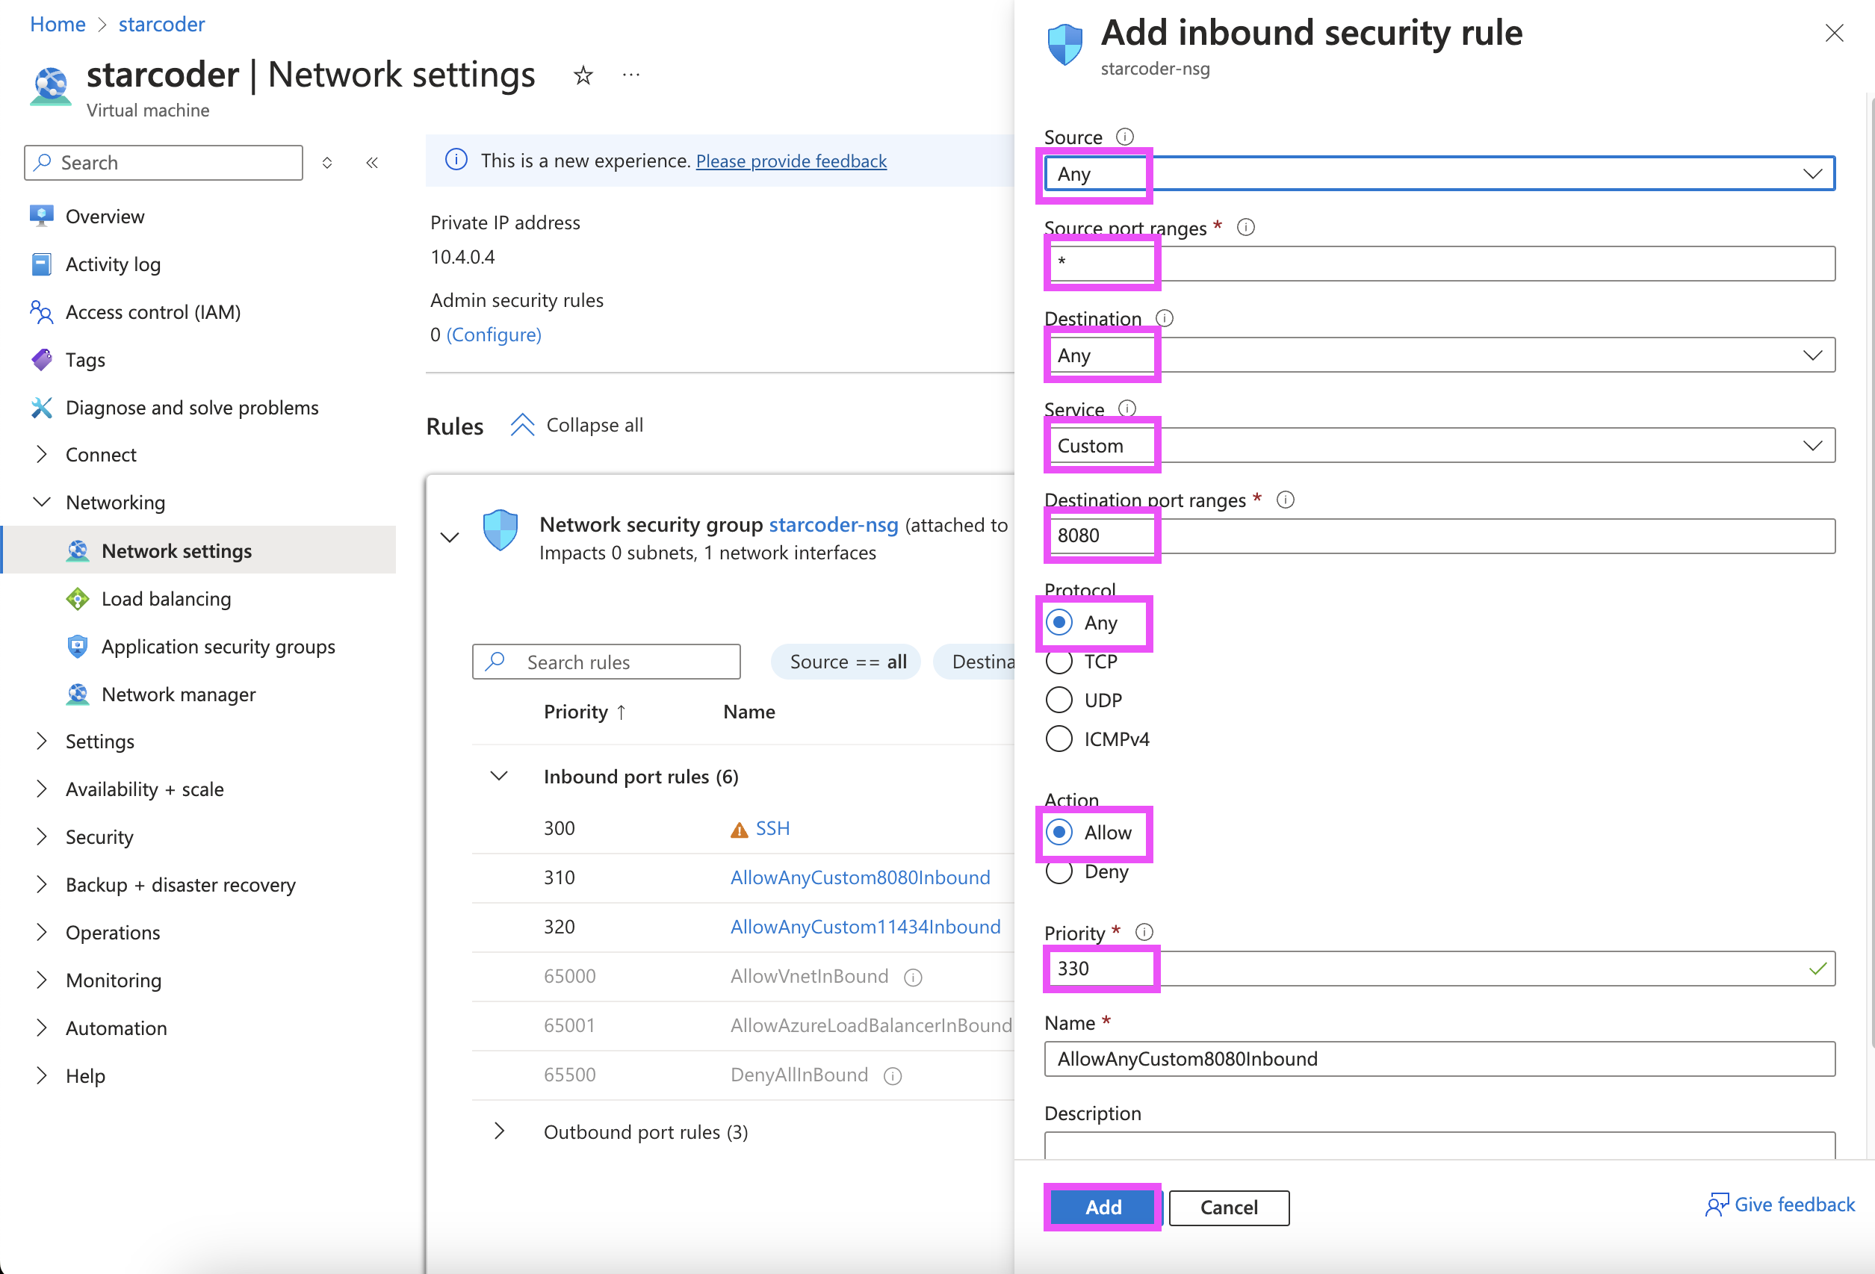Click the AllowAnyCustom8080Inbound rule entry
Image resolution: width=1875 pixels, height=1274 pixels.
858,876
